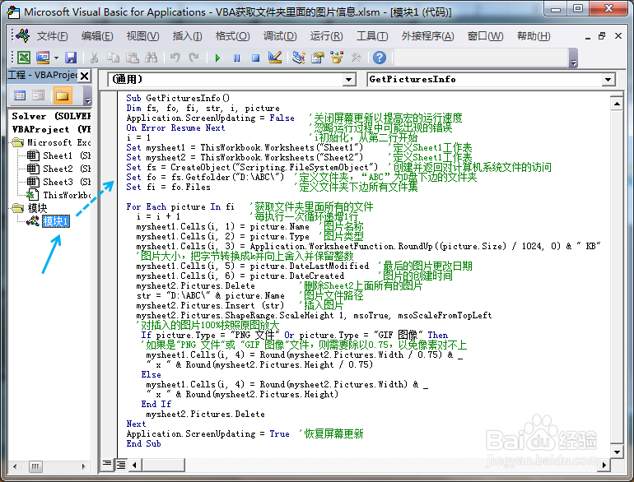Open the (通用) object dropdown

click(349, 80)
